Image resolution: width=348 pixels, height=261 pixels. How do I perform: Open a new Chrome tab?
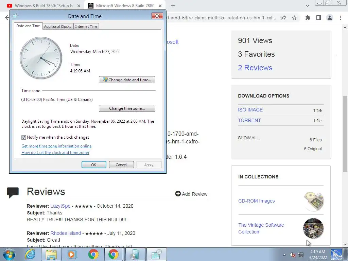point(173,6)
